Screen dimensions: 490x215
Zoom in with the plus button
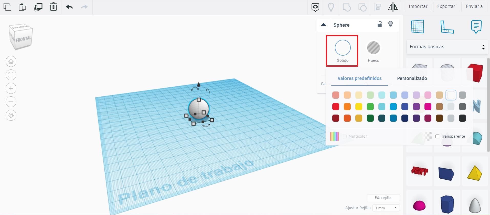(x=11, y=88)
